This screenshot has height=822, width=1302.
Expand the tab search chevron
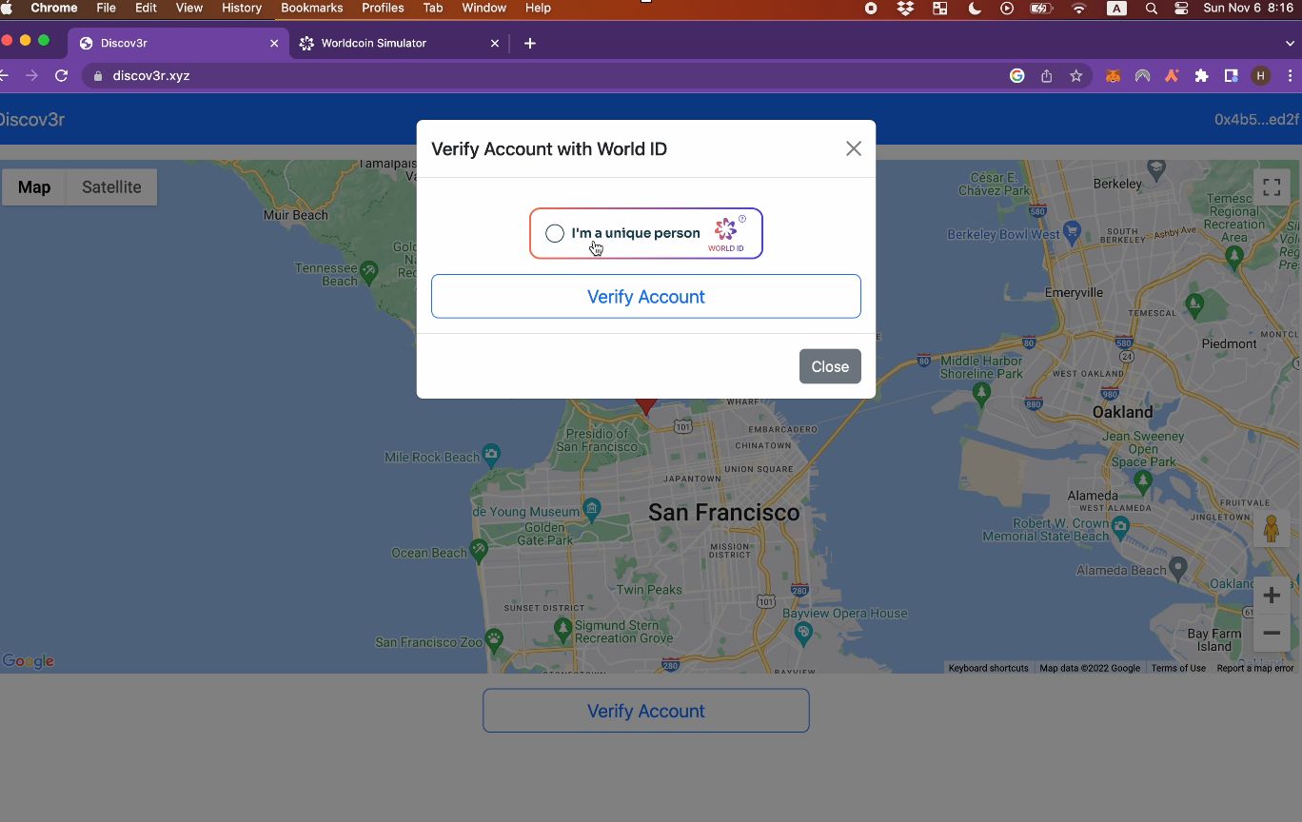coord(1291,43)
